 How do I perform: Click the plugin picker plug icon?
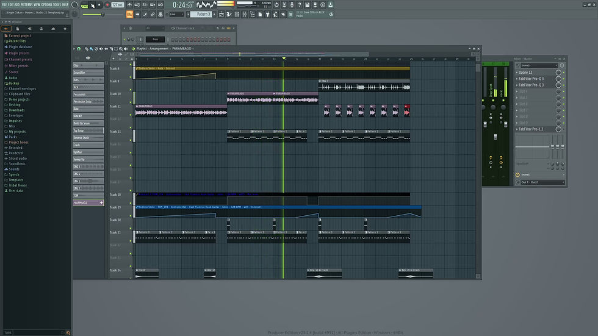pos(267,14)
